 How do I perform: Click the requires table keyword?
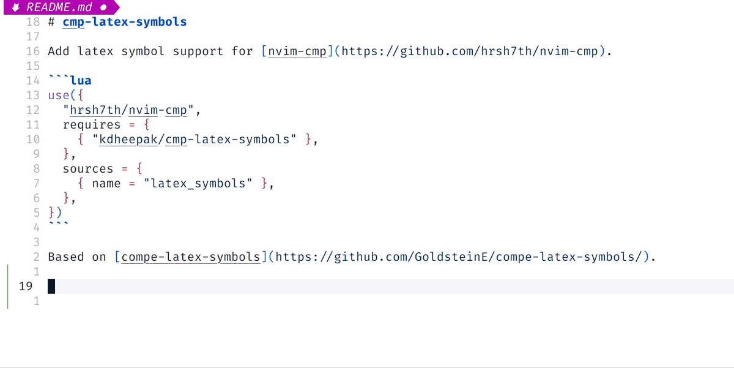pos(92,124)
